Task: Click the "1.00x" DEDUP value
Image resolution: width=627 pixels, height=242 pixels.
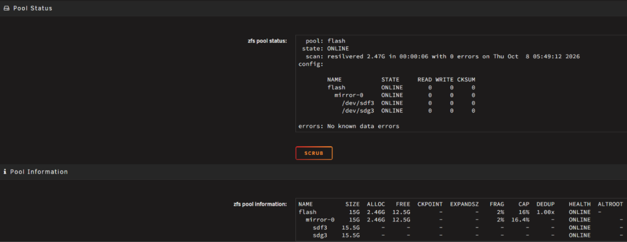Action: 546,212
